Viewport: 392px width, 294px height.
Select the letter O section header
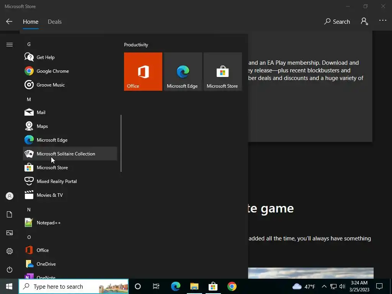pos(29,237)
